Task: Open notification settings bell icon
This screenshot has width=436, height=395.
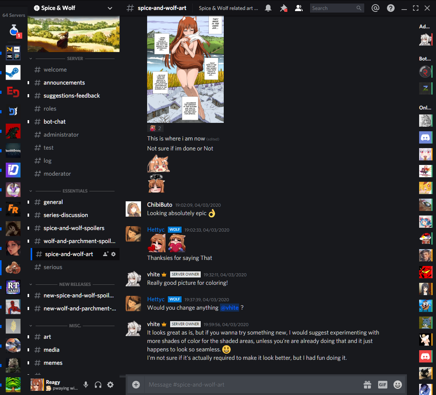Action: pyautogui.click(x=268, y=8)
